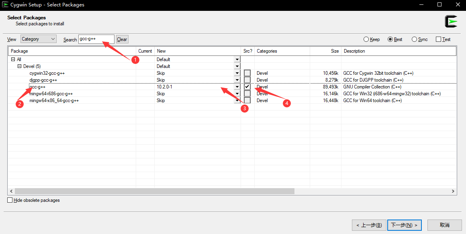The height and width of the screenshot is (234, 466).
Task: Click the New column header
Action: pos(198,51)
